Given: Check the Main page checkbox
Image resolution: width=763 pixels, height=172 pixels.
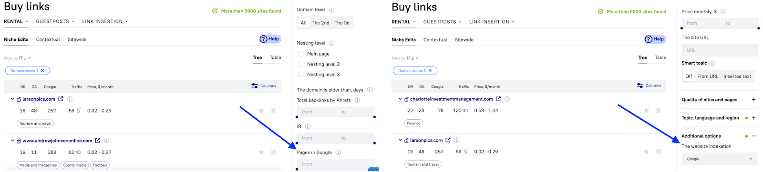Looking at the screenshot, I should coord(301,54).
